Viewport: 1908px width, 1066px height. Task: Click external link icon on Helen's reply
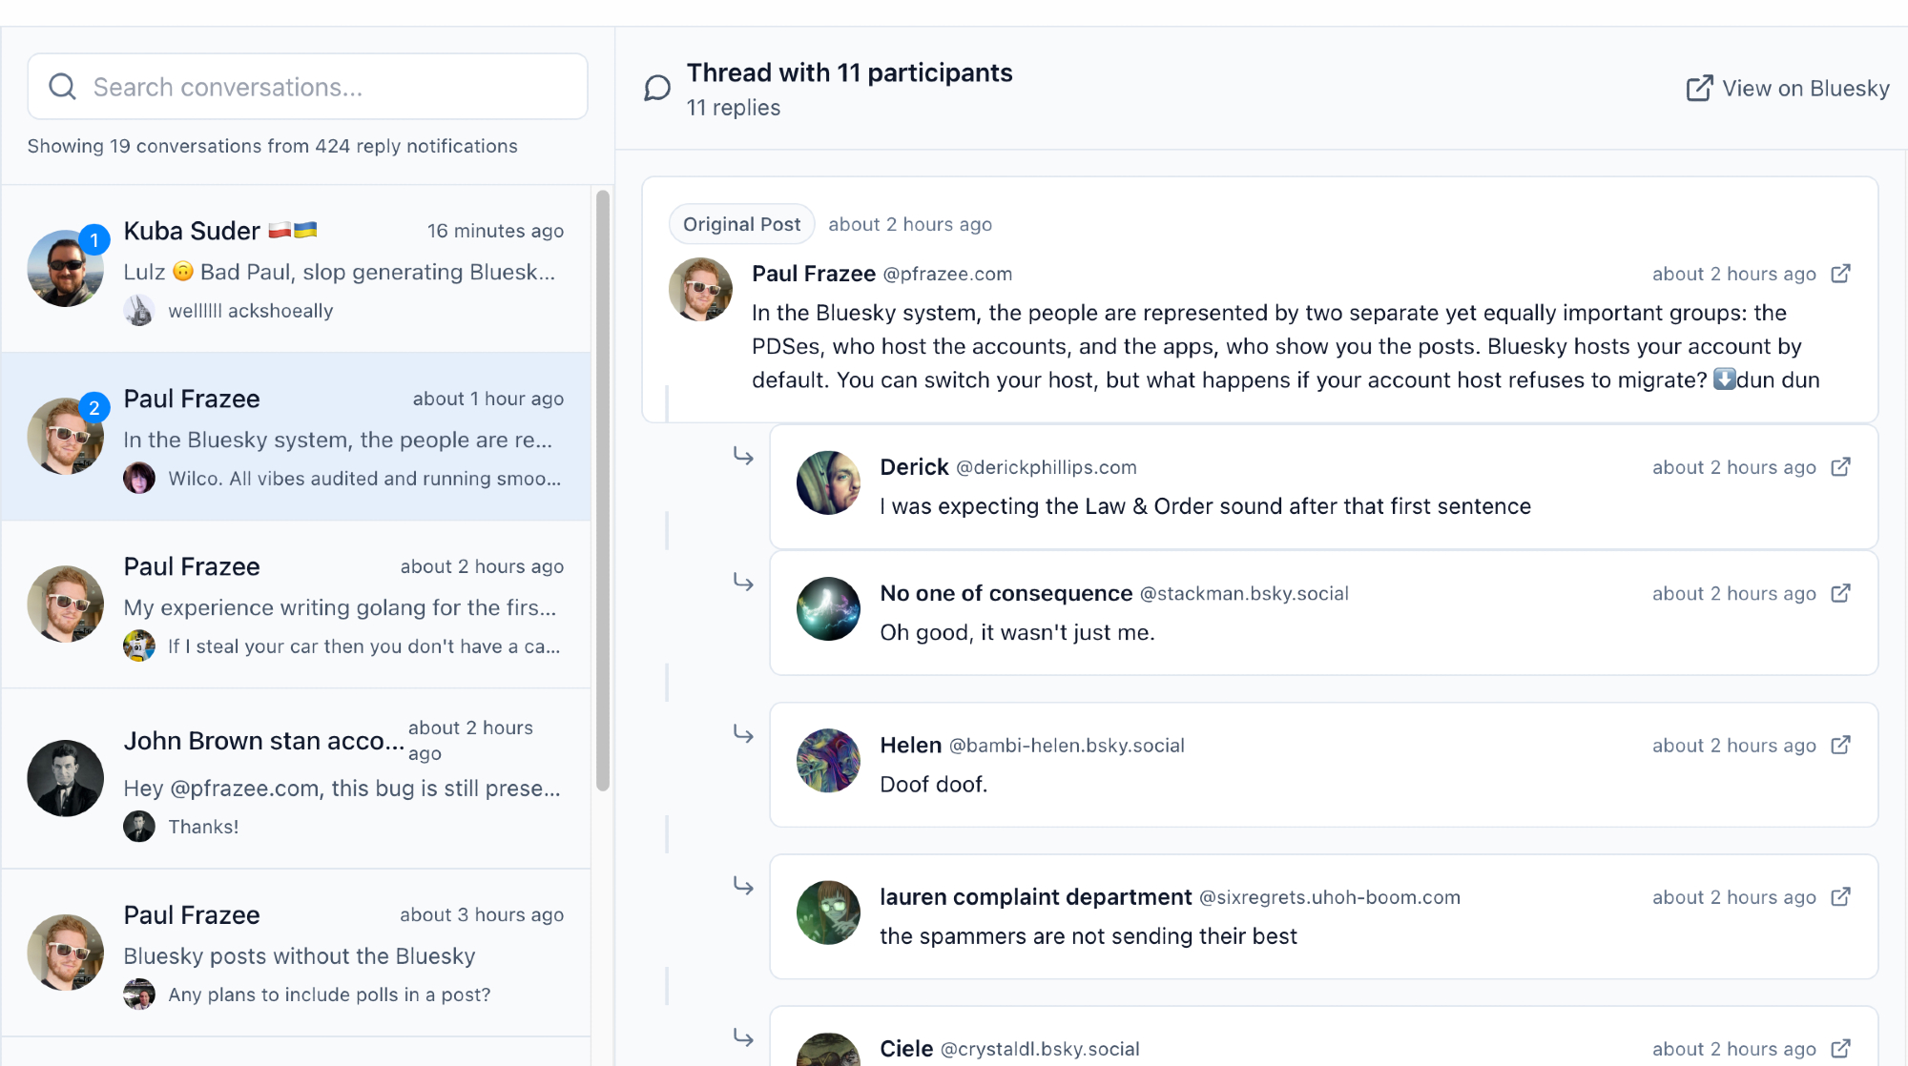point(1840,745)
